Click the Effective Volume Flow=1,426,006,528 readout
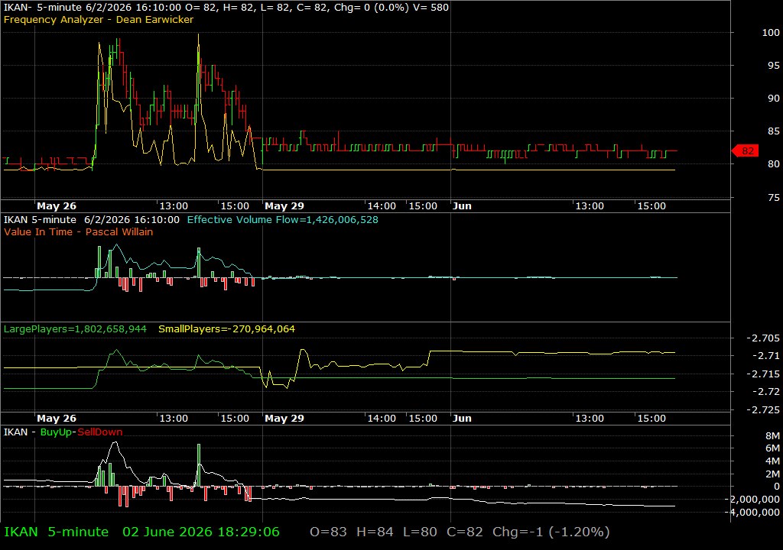This screenshot has height=550, width=783. pos(283,219)
